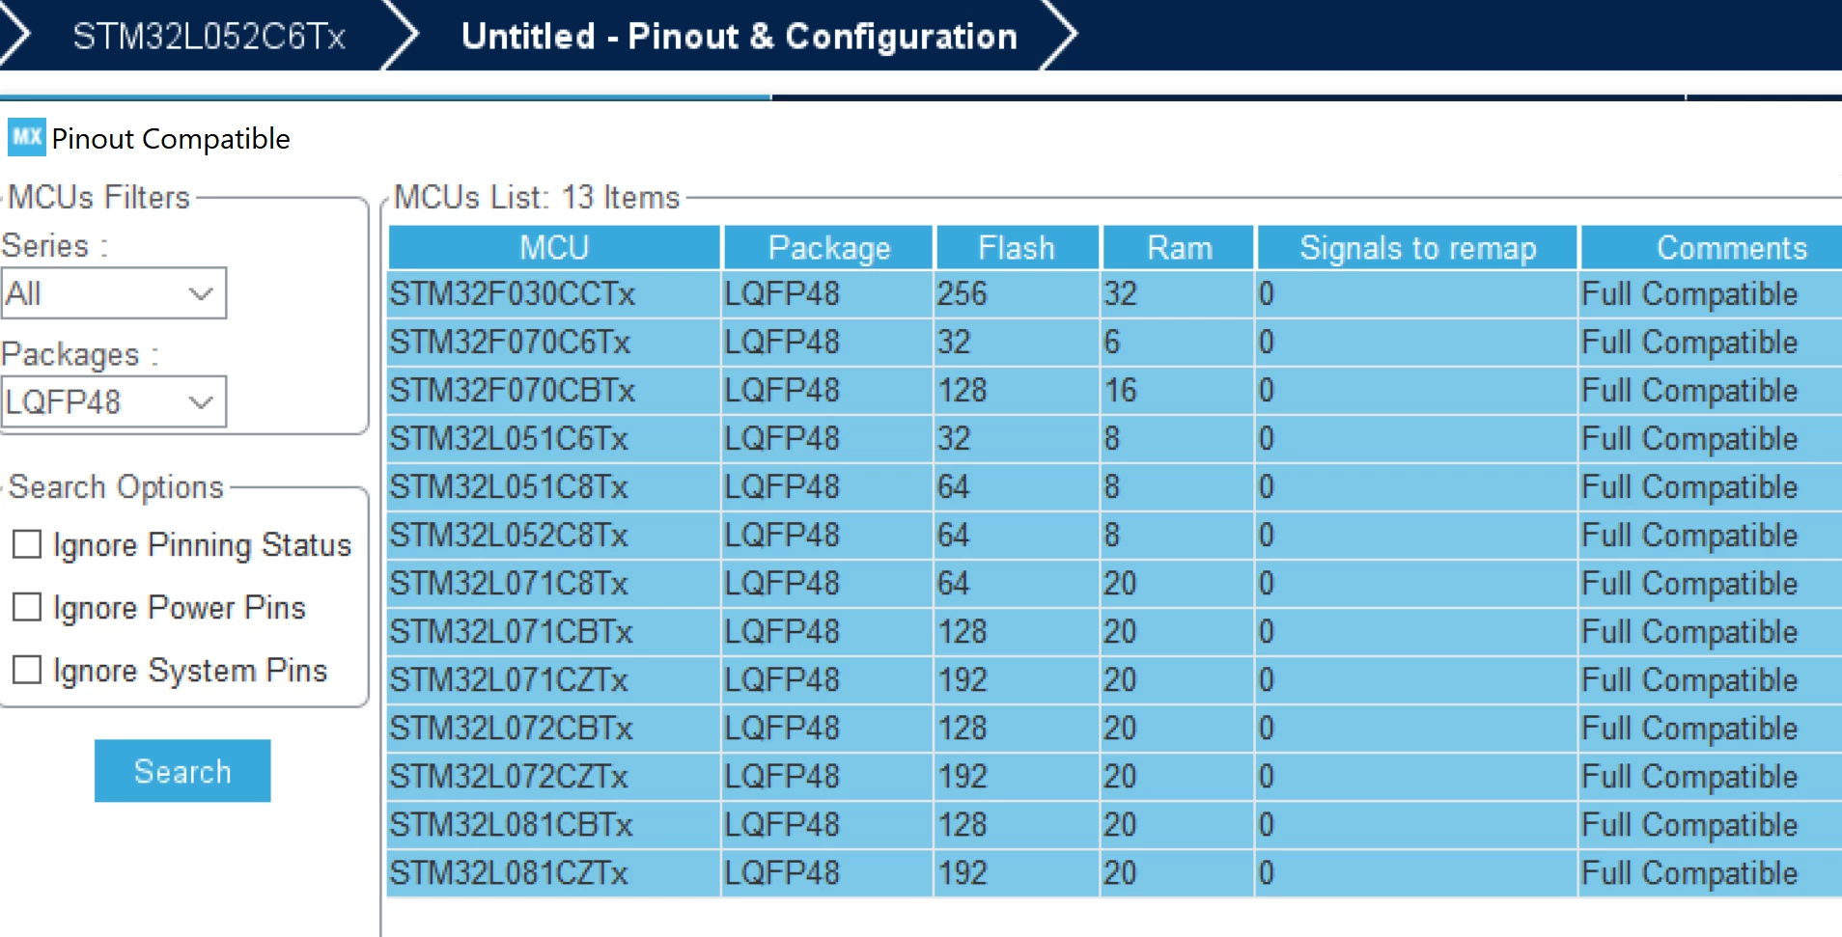Click the Flash column header
This screenshot has width=1842, height=937.
coord(1017,248)
